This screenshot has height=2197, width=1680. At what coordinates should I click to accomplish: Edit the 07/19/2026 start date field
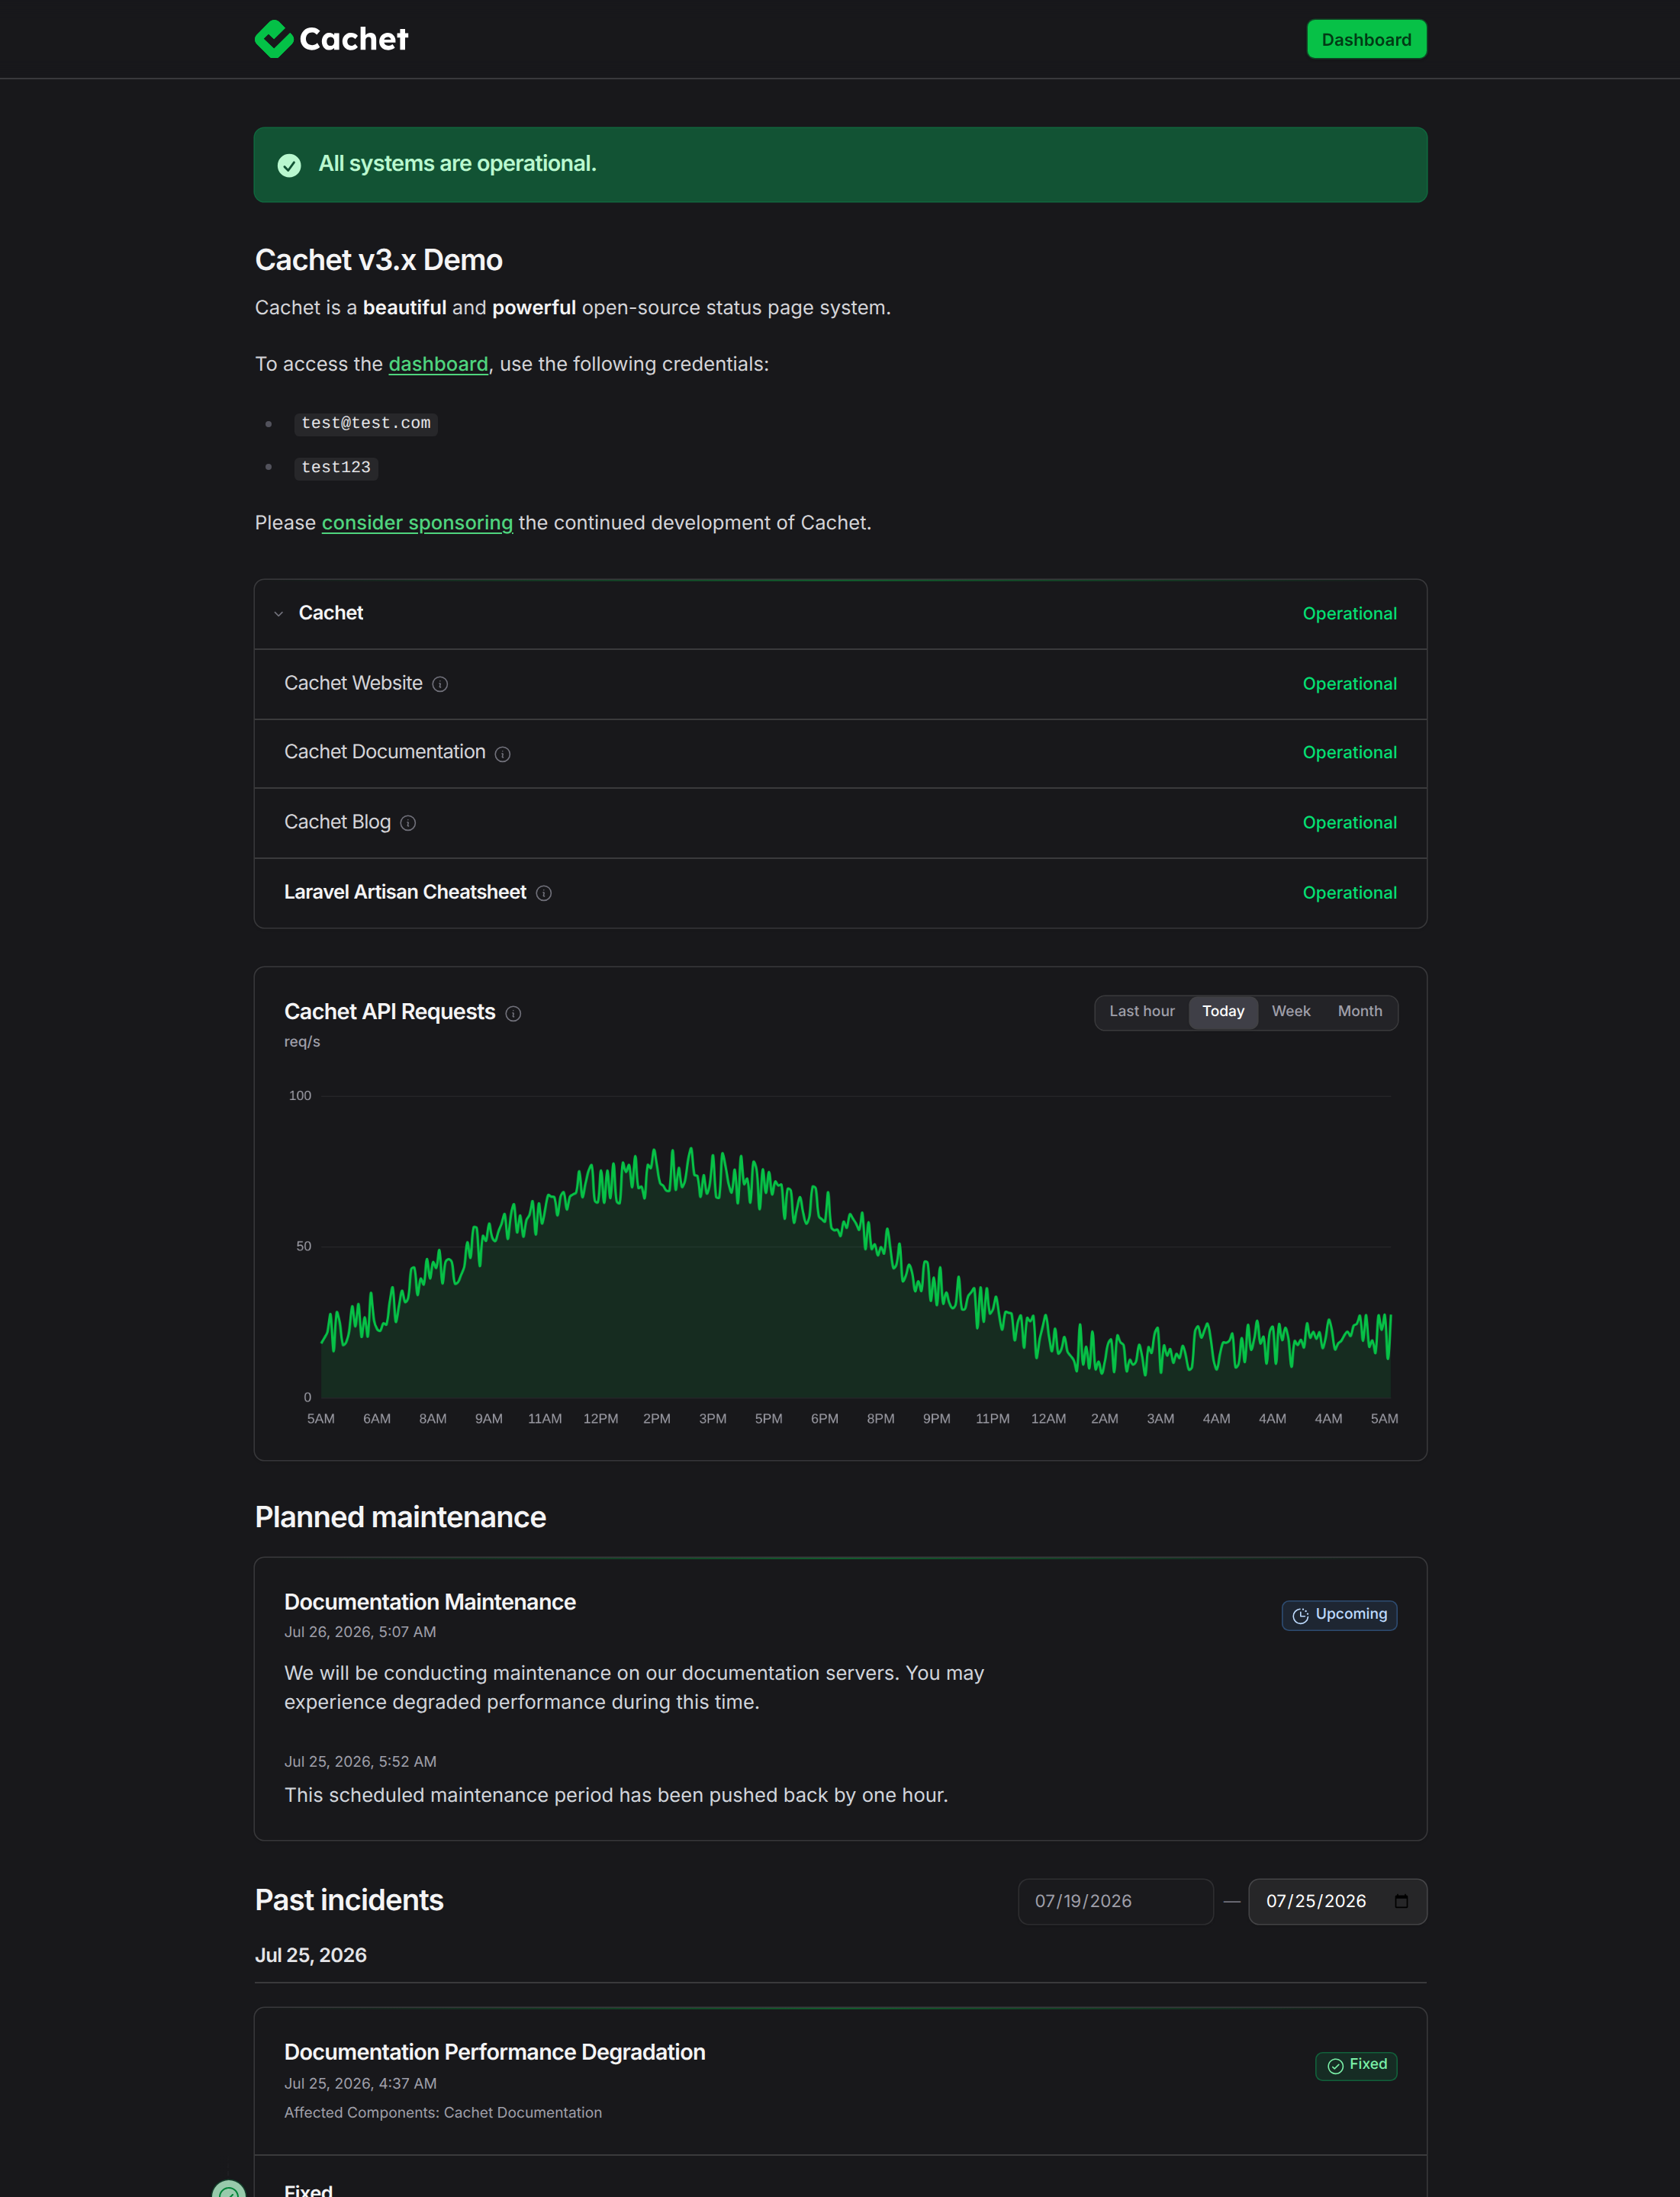[1115, 1901]
